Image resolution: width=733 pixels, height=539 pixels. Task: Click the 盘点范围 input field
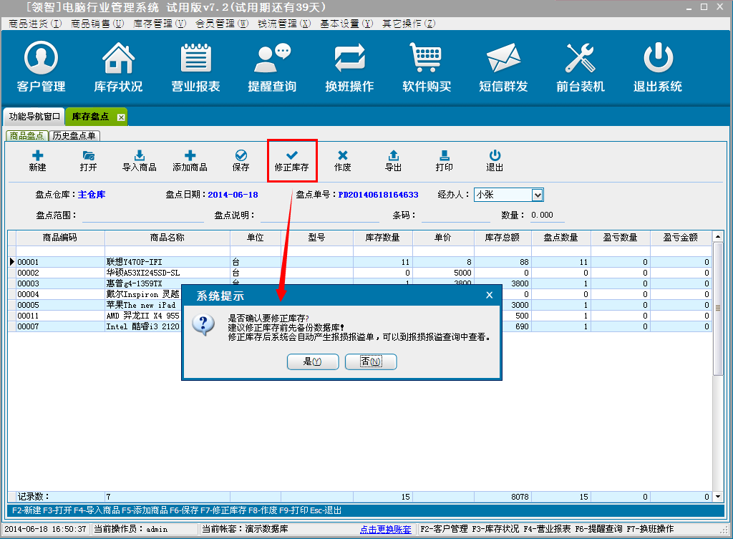click(x=143, y=215)
